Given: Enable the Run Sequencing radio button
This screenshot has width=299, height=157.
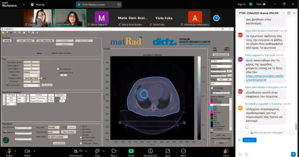Looking at the screenshot, I should click(58, 69).
